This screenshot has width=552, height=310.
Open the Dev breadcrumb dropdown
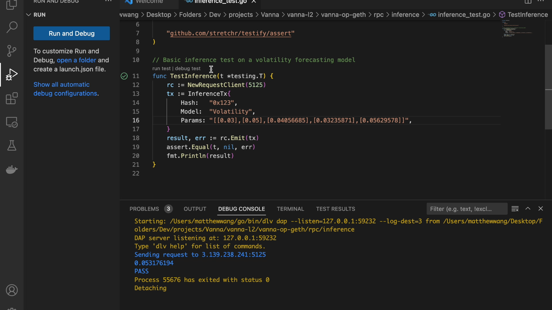pos(215,15)
